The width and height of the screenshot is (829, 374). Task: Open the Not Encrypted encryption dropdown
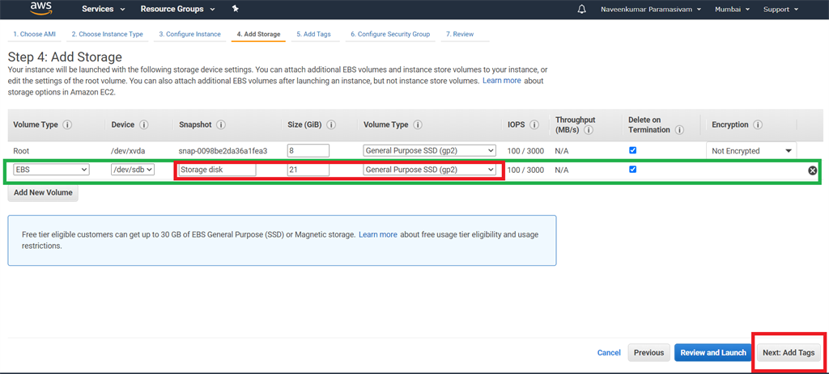pyautogui.click(x=751, y=151)
